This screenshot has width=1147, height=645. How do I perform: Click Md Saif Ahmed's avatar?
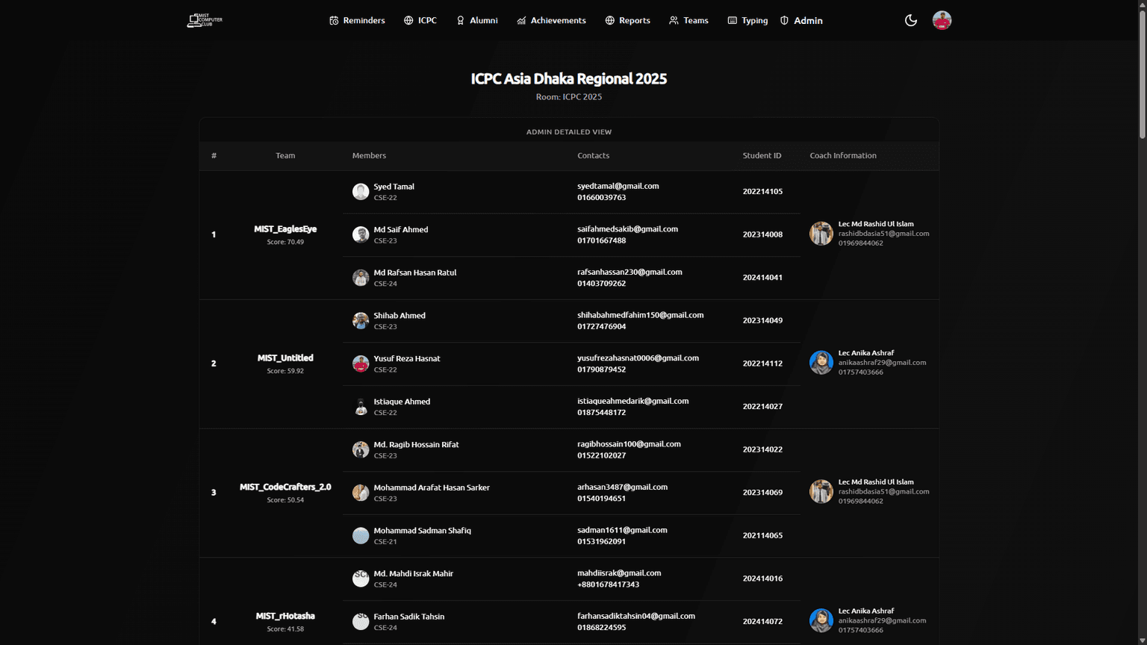tap(361, 234)
